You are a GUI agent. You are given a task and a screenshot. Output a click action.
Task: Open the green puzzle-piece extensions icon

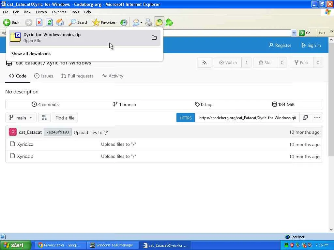coord(169,22)
